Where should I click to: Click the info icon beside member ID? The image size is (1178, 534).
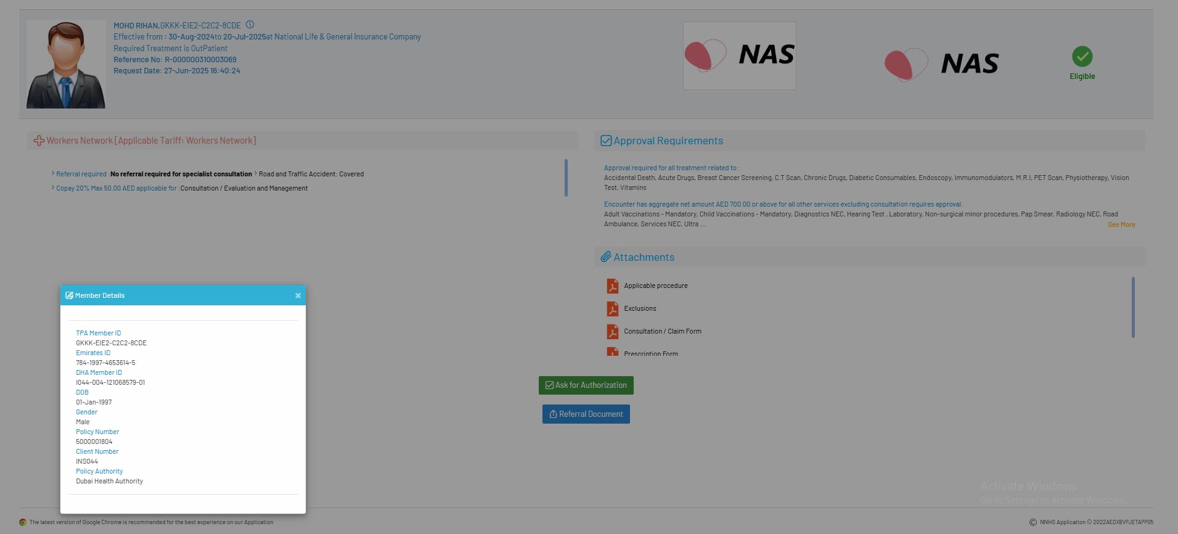(x=250, y=25)
